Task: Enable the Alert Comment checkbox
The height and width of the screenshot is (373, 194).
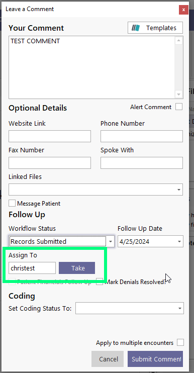Action: [179, 107]
